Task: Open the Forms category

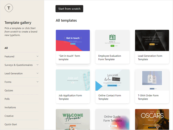Action: [x=8, y=82]
